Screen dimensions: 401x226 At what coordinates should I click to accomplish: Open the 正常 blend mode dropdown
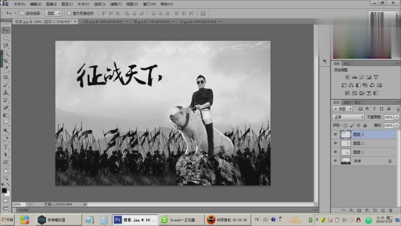[x=348, y=117]
